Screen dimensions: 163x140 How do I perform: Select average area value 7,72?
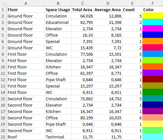click(108, 48)
